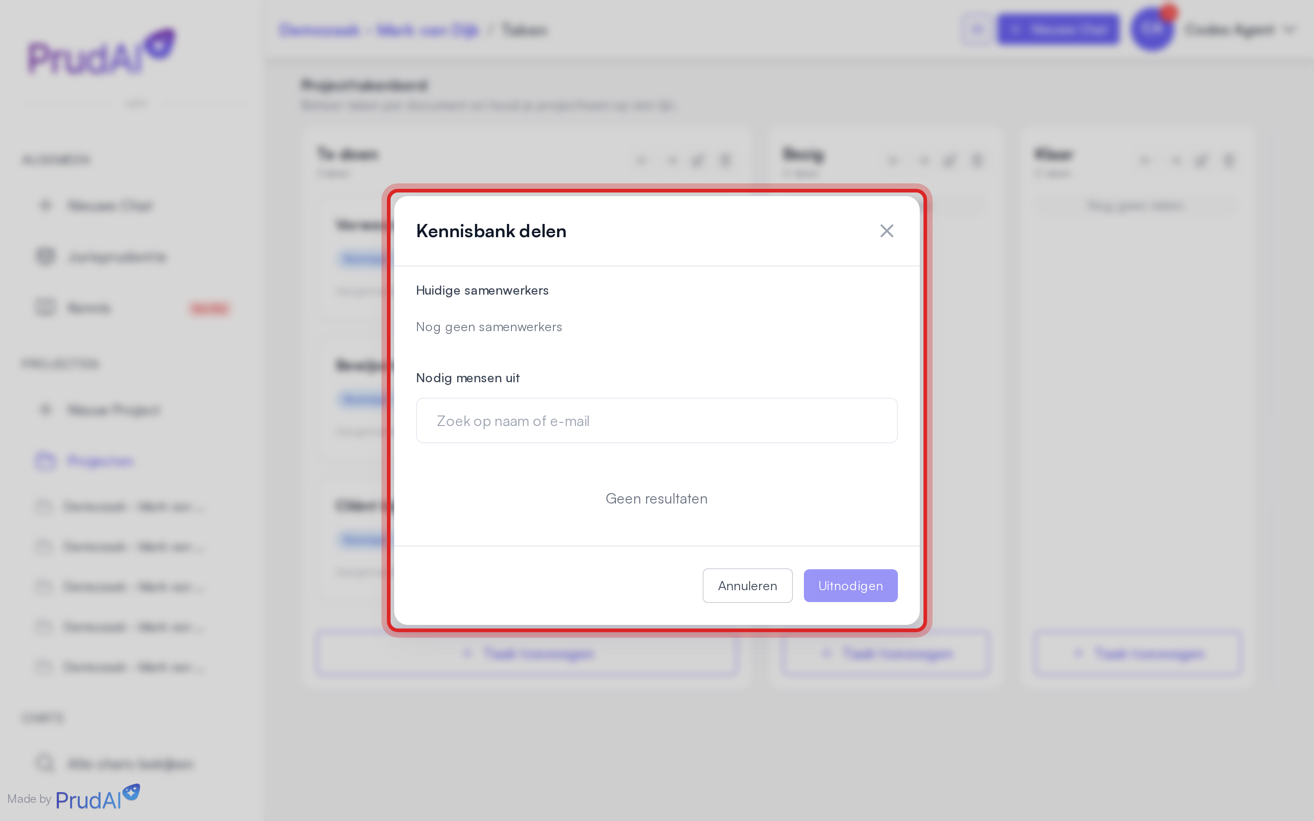Screen dimensions: 1314x821
Task: Send invite with the Uitnodigen button
Action: point(850,585)
